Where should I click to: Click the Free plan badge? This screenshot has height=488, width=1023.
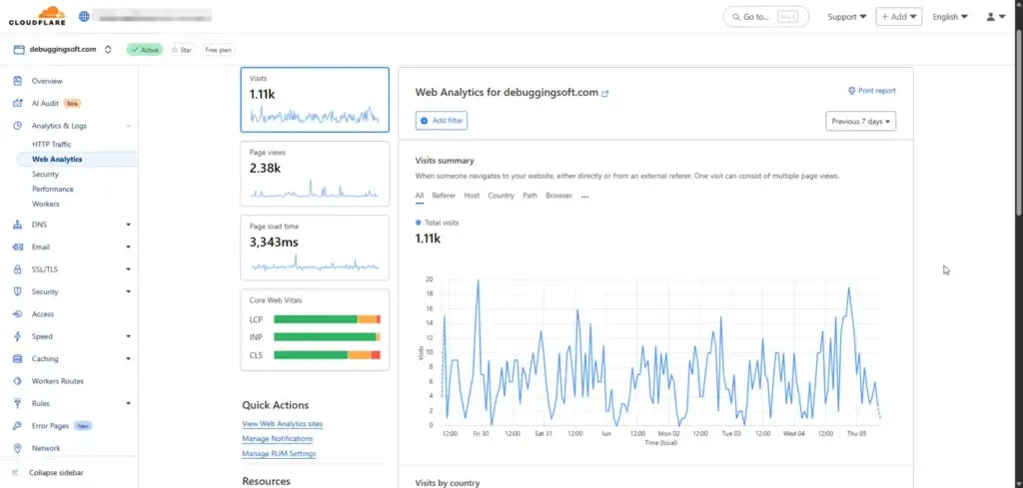pos(218,50)
